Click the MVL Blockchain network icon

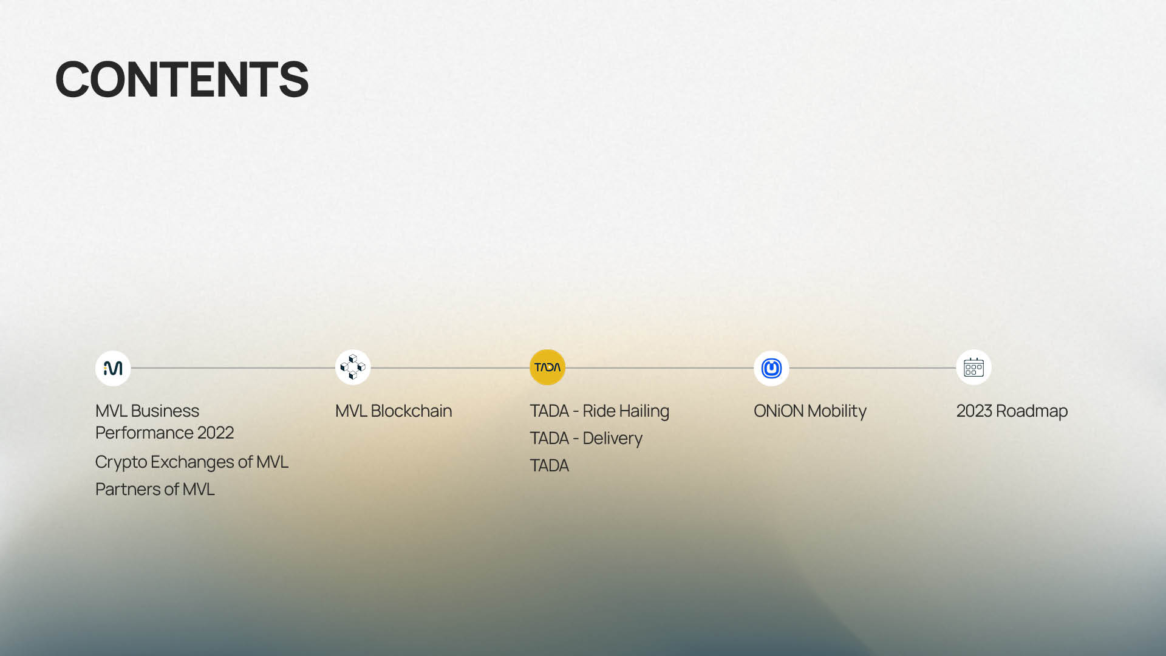click(x=352, y=367)
